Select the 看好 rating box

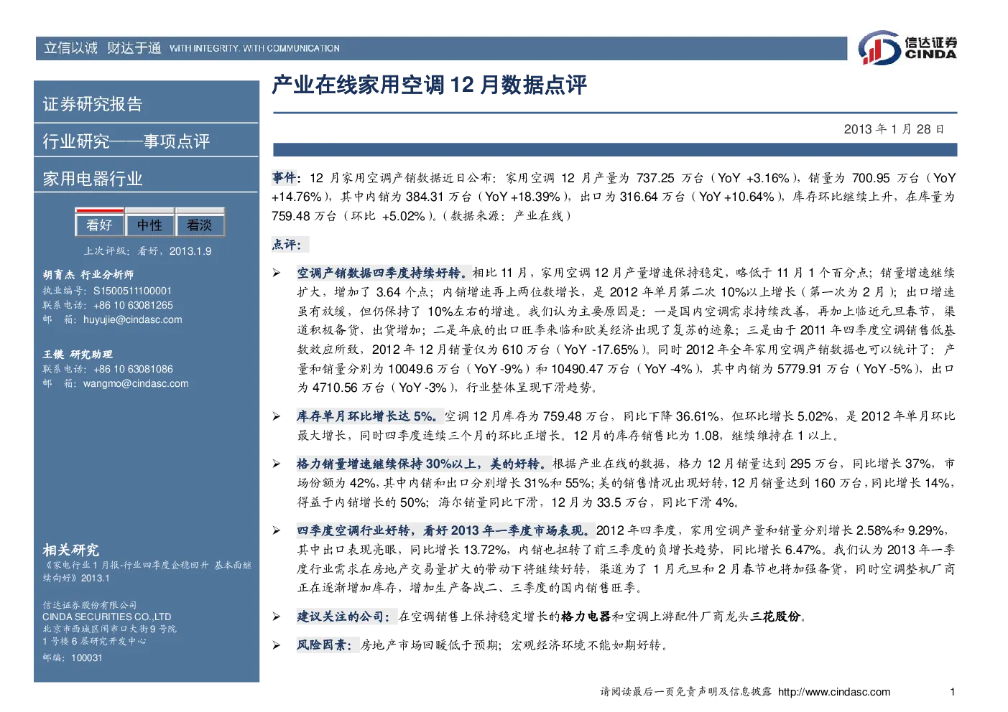pos(100,225)
